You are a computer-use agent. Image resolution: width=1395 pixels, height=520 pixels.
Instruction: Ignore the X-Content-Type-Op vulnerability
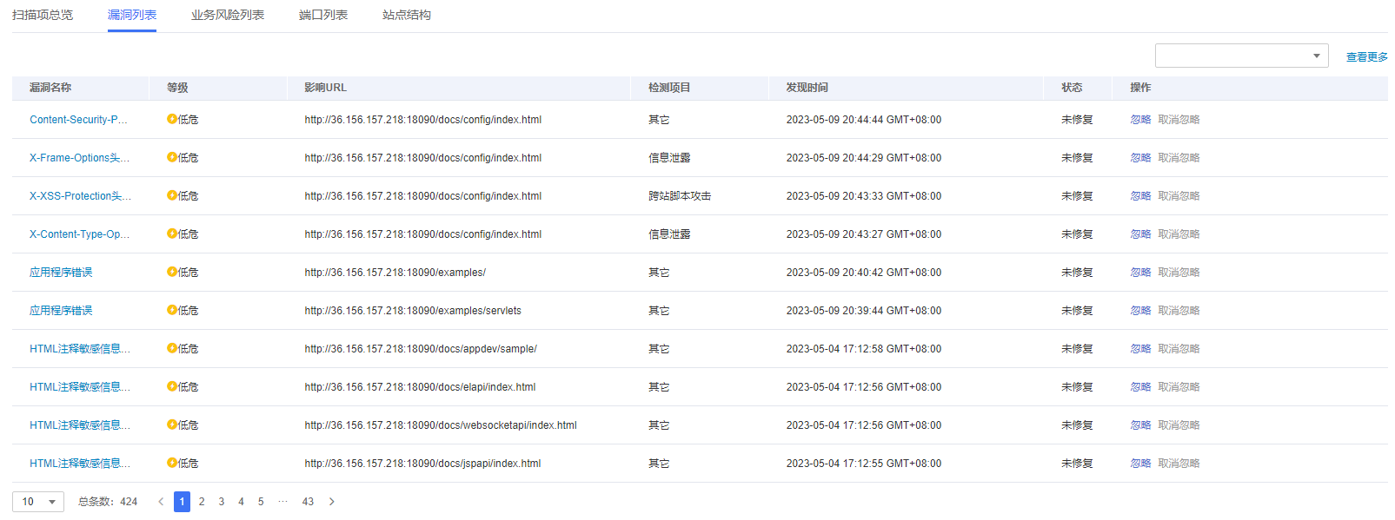point(1140,234)
